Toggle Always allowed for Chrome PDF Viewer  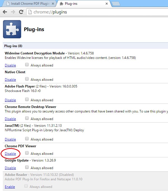(27, 153)
